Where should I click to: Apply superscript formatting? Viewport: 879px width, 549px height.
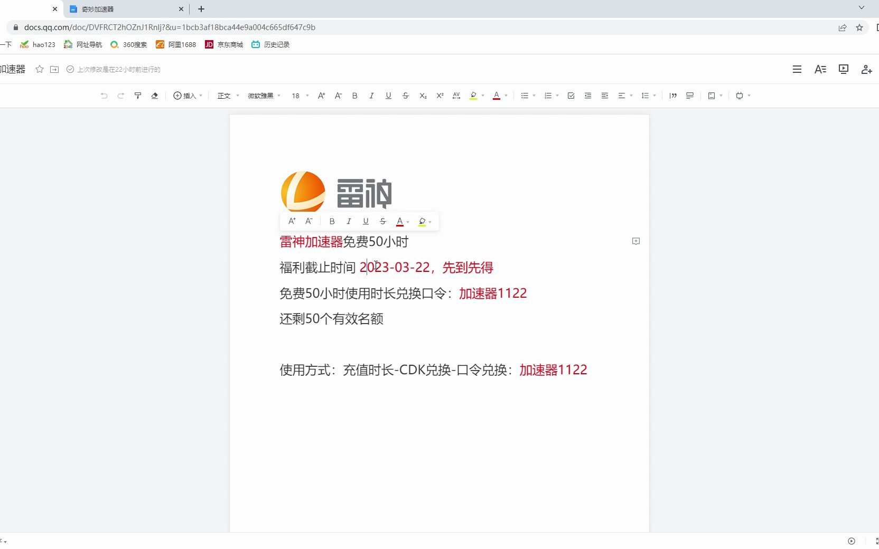click(x=440, y=96)
